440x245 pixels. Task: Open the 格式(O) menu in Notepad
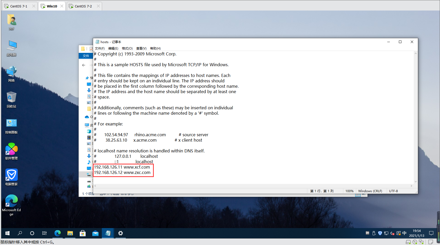tap(127, 48)
